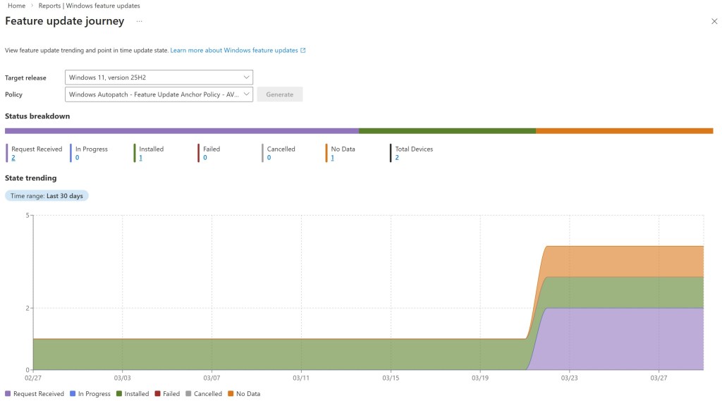Click the external link icon after Learn more
722x401 pixels.
click(303, 51)
